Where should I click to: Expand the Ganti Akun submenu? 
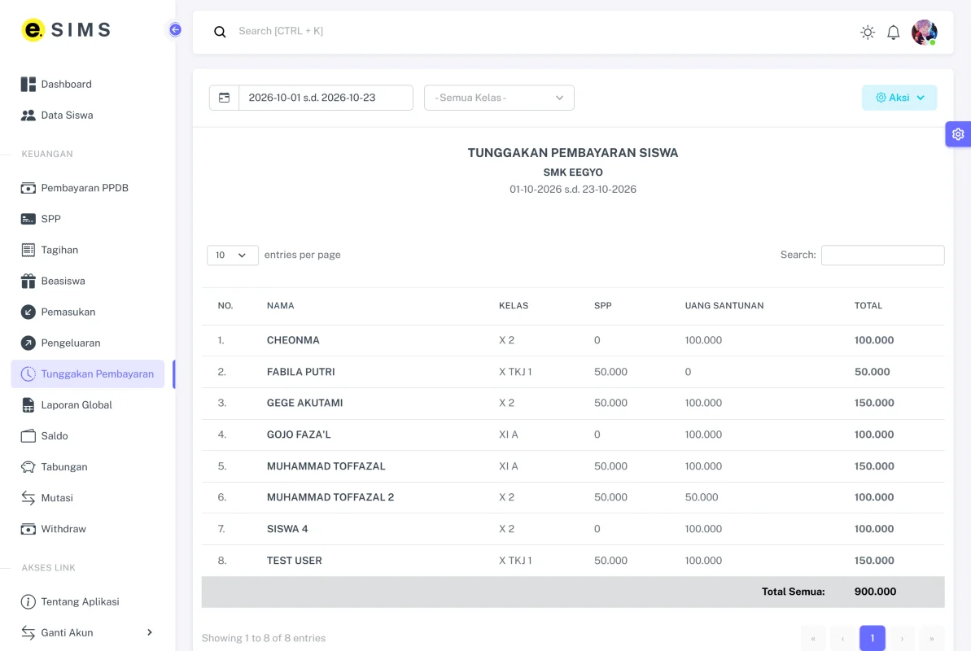(87, 632)
